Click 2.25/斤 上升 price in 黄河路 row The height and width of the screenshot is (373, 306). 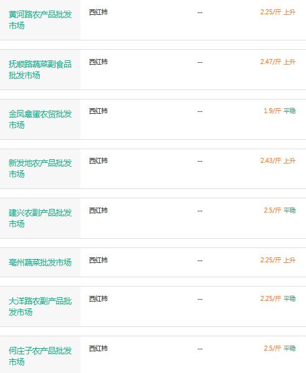coord(278,12)
